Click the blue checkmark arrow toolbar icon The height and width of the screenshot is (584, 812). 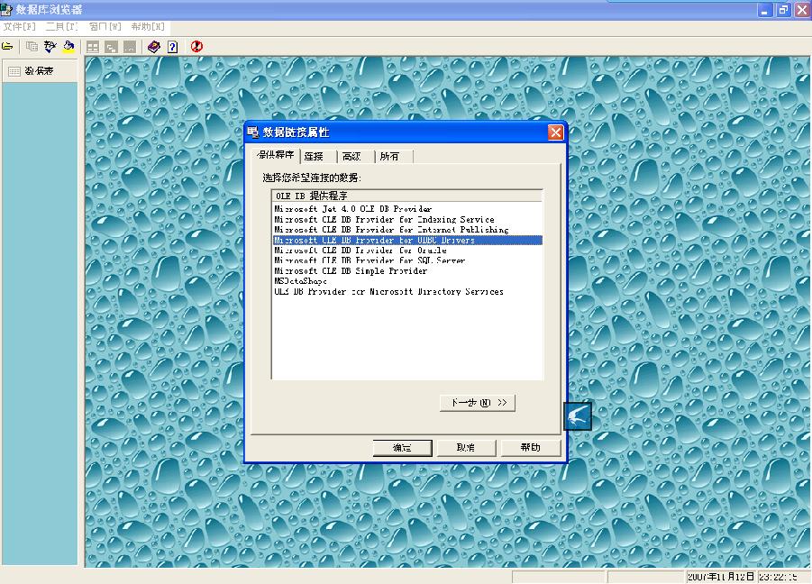click(50, 46)
